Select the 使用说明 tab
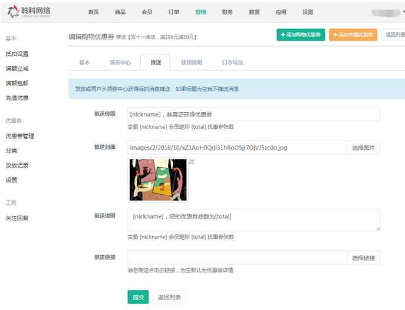 tap(191, 63)
